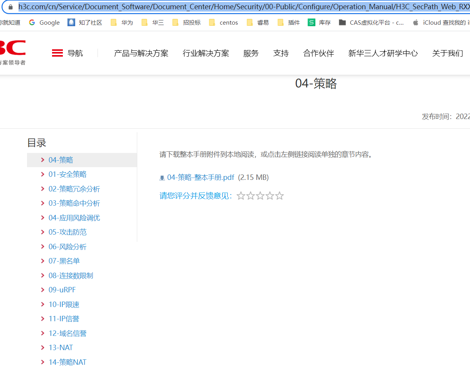This screenshot has width=470, height=369.
Task: Click the 请您评分并反馈意见 link
Action: pyautogui.click(x=196, y=196)
